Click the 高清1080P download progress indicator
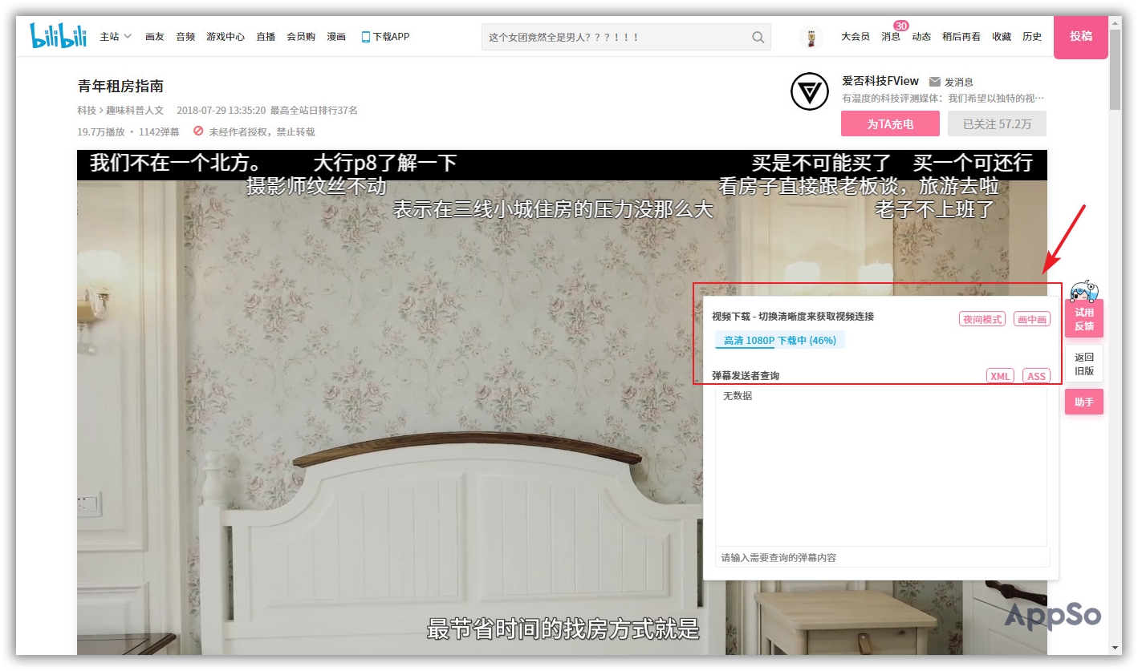Image resolution: width=1138 pixels, height=671 pixels. tap(779, 340)
